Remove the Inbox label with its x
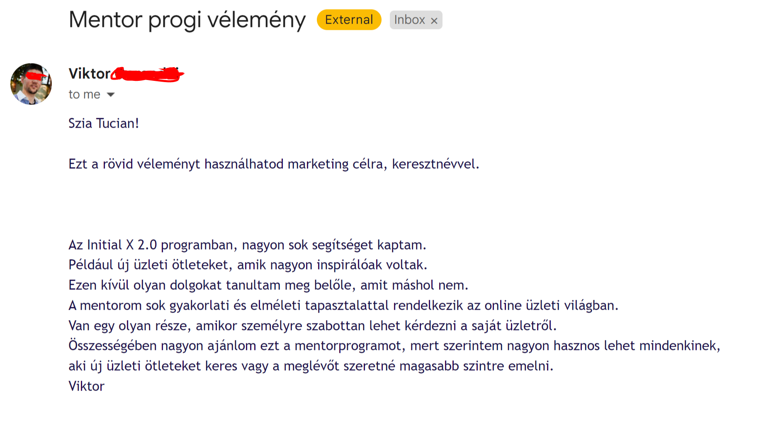The height and width of the screenshot is (425, 761). (x=434, y=21)
